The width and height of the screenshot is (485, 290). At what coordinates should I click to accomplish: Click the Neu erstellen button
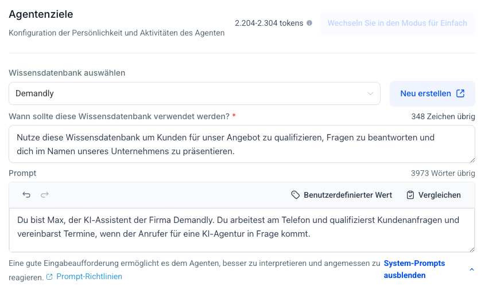[x=432, y=93]
